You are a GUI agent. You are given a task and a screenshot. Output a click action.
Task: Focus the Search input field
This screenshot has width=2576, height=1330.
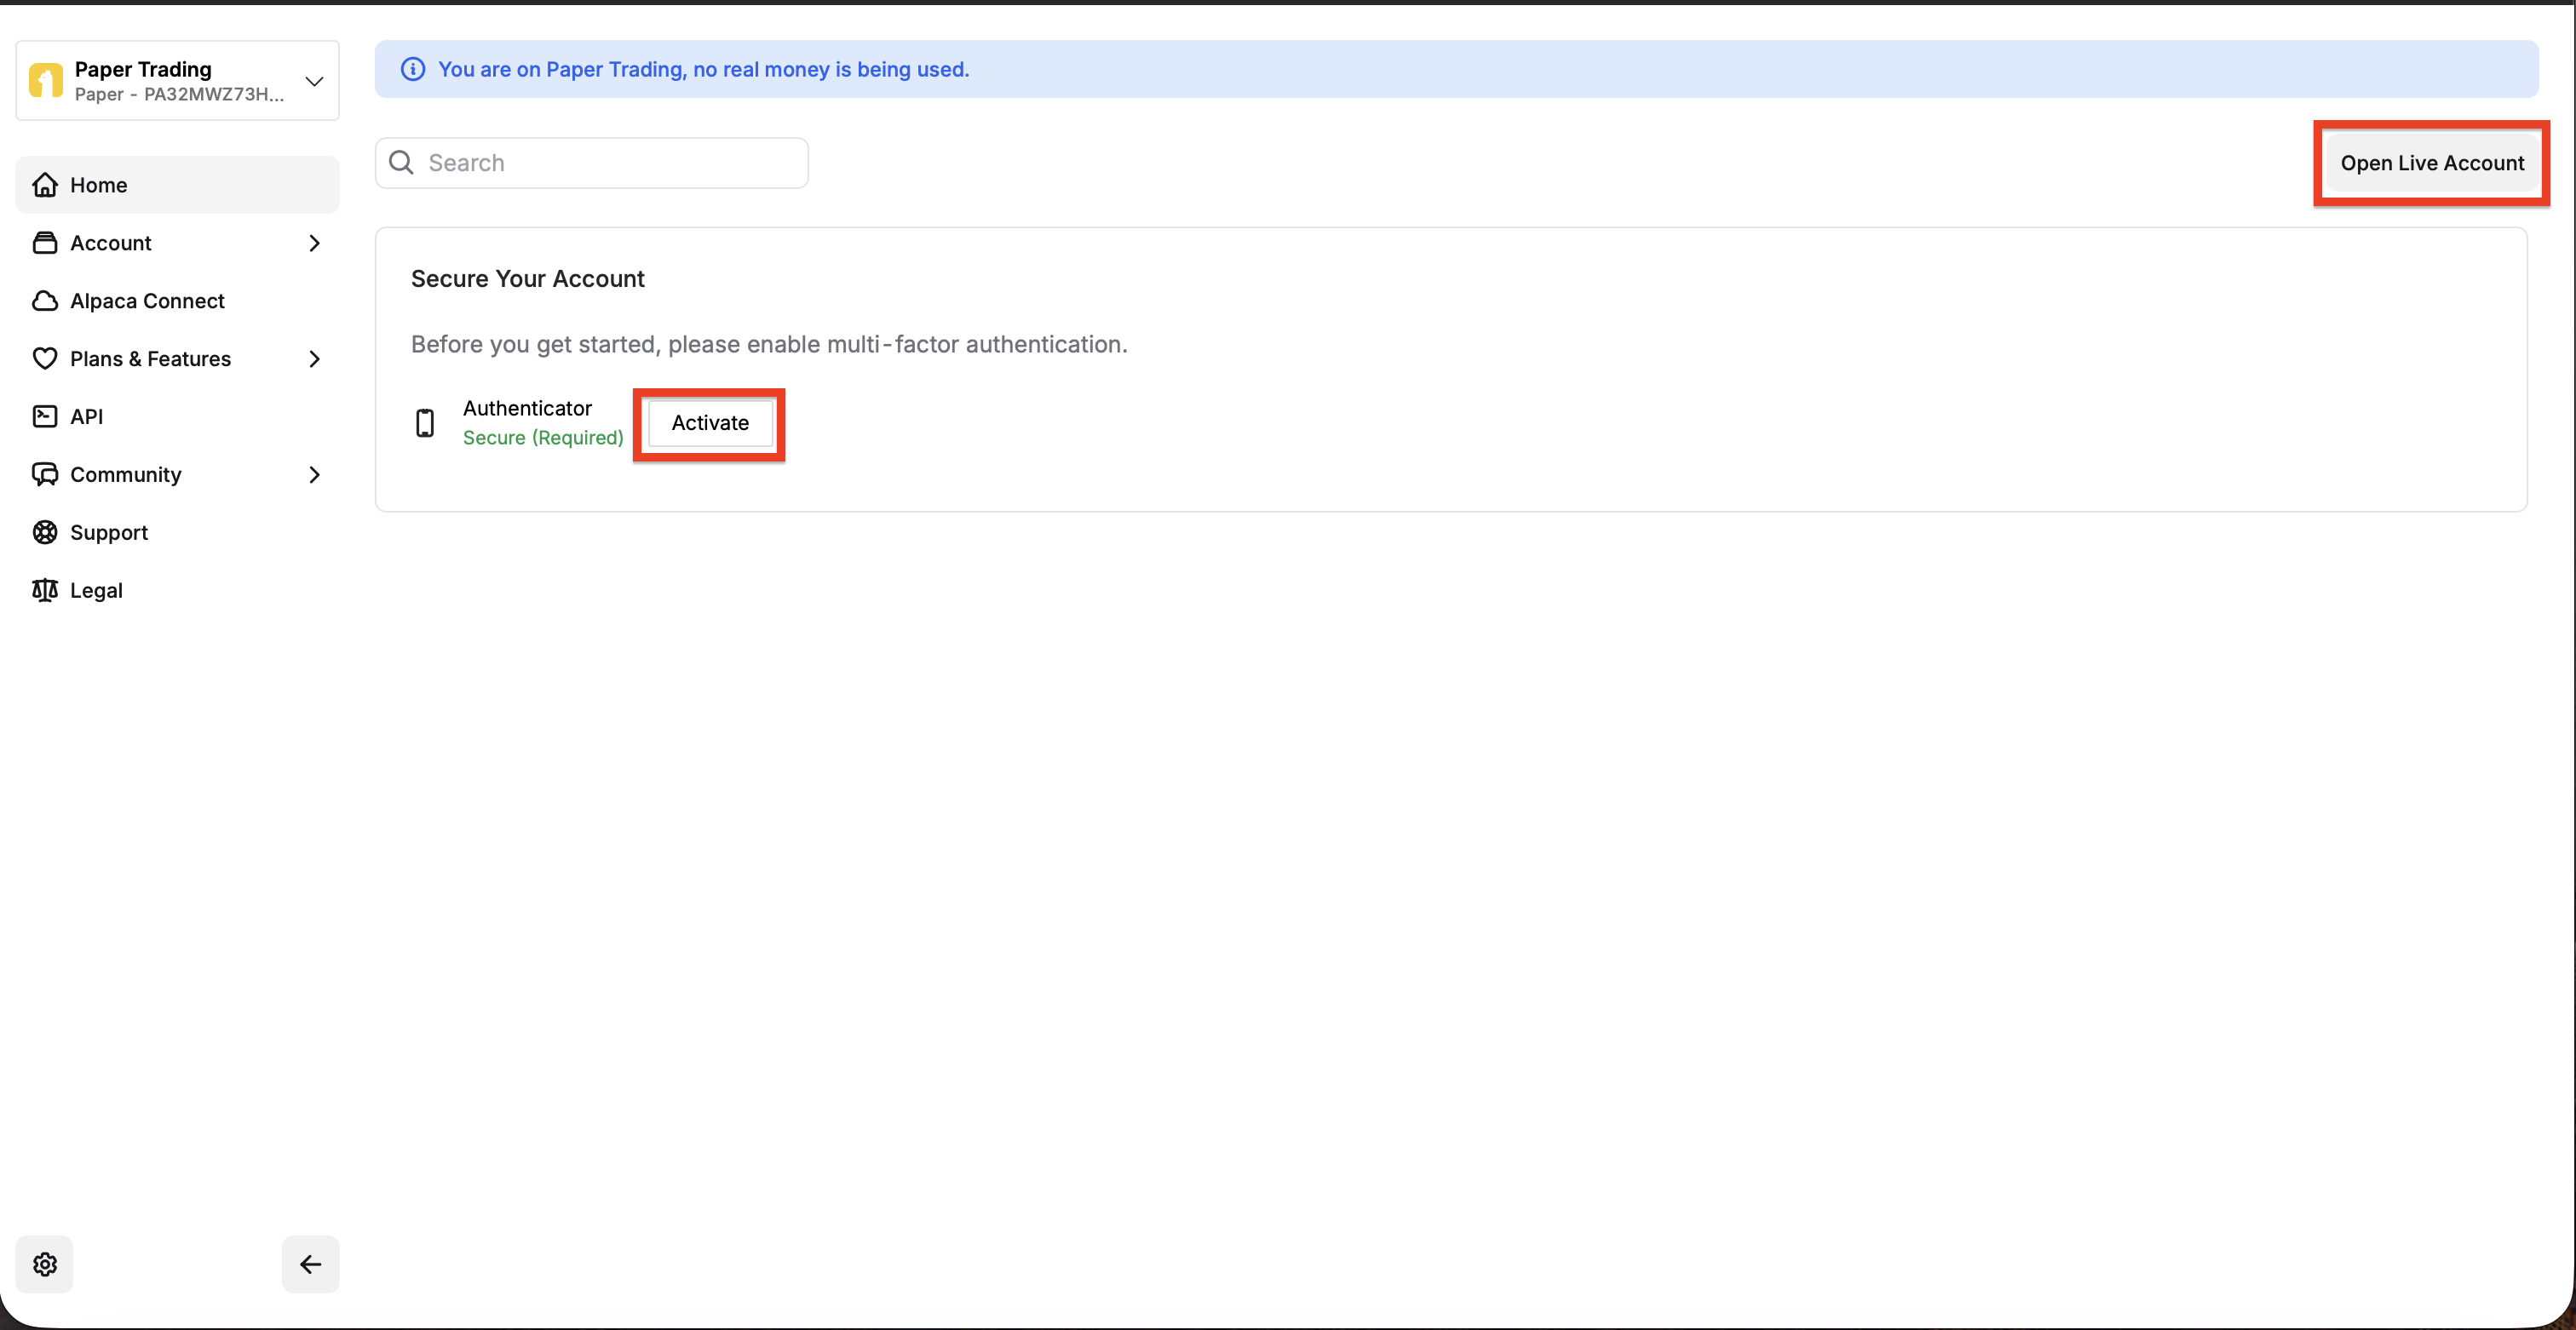(x=610, y=163)
